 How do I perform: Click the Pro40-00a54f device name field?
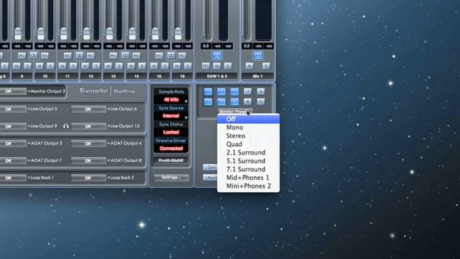tap(171, 160)
